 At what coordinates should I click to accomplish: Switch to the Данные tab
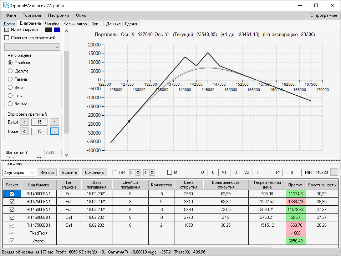pyautogui.click(x=113, y=24)
